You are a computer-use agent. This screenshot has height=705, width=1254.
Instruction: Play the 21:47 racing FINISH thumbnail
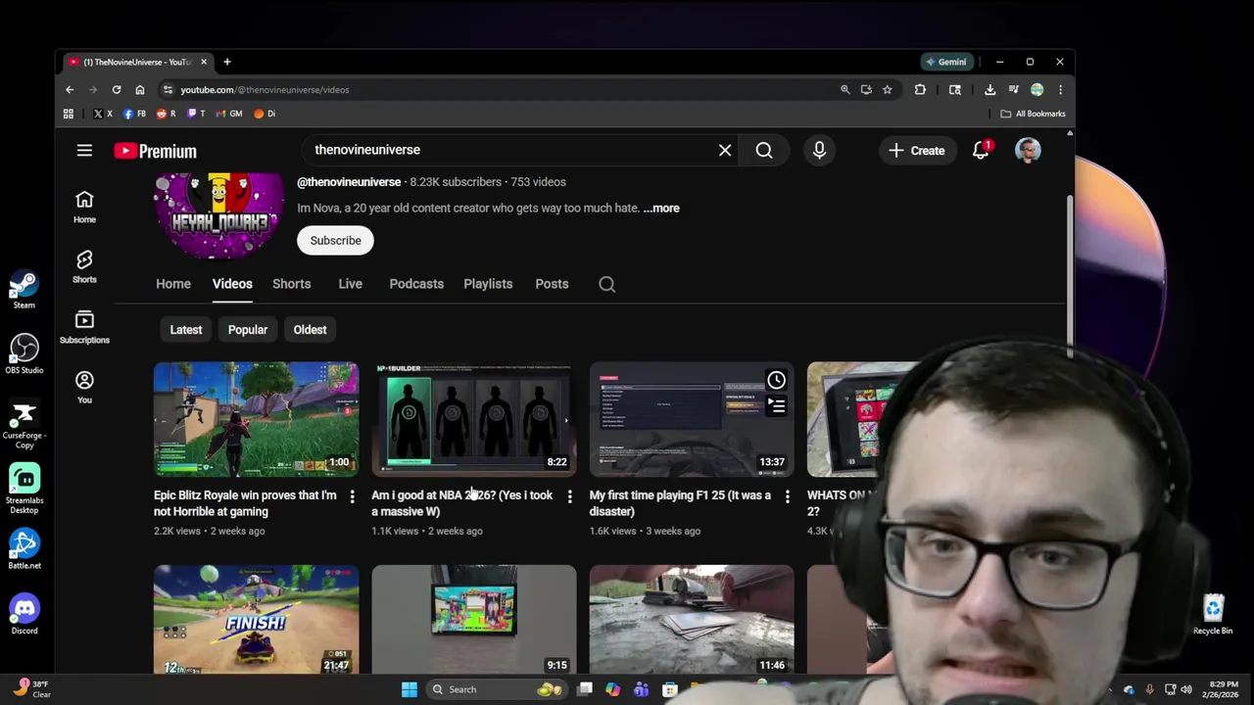pos(256,619)
